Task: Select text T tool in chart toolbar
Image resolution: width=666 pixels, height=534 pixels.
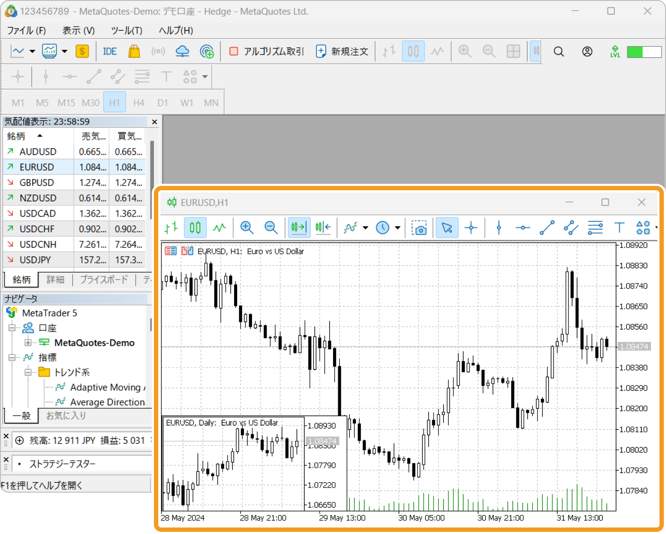Action: [619, 228]
